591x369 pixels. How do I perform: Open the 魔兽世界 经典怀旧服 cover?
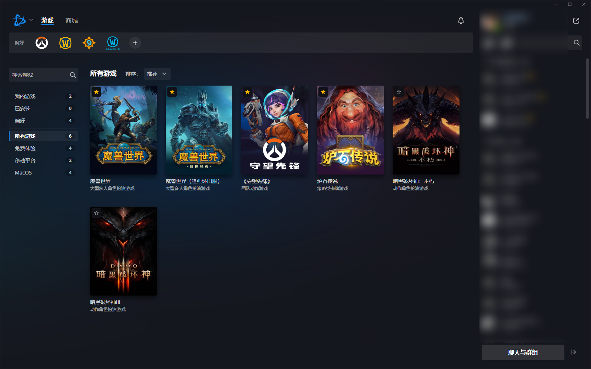(199, 130)
